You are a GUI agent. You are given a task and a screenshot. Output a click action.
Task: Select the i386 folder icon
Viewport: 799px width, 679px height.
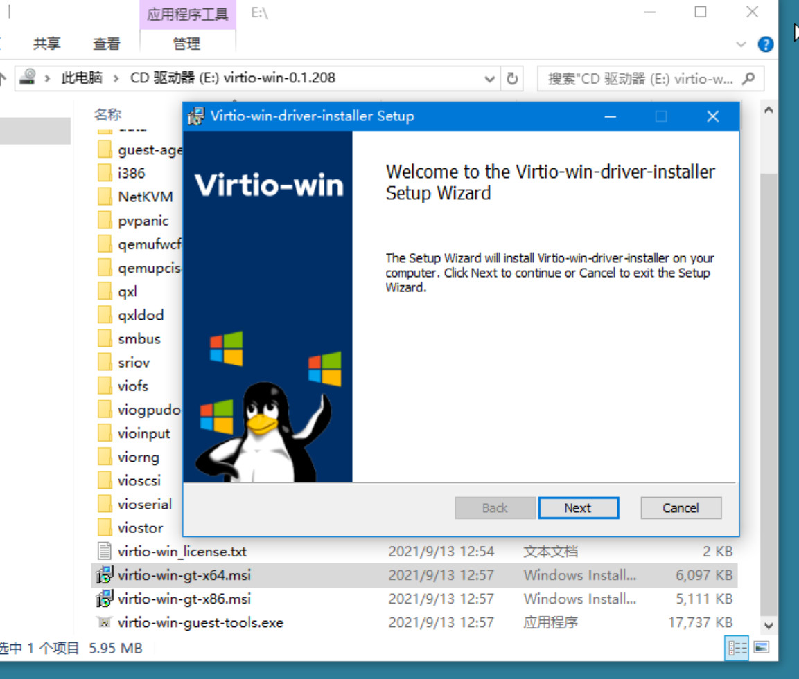(105, 173)
